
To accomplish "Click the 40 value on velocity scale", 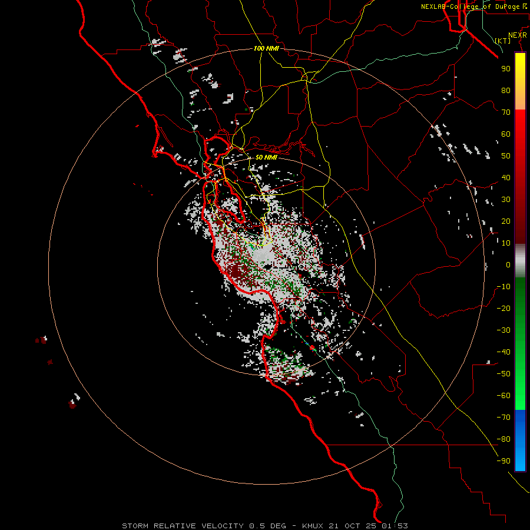I will coord(506,177).
